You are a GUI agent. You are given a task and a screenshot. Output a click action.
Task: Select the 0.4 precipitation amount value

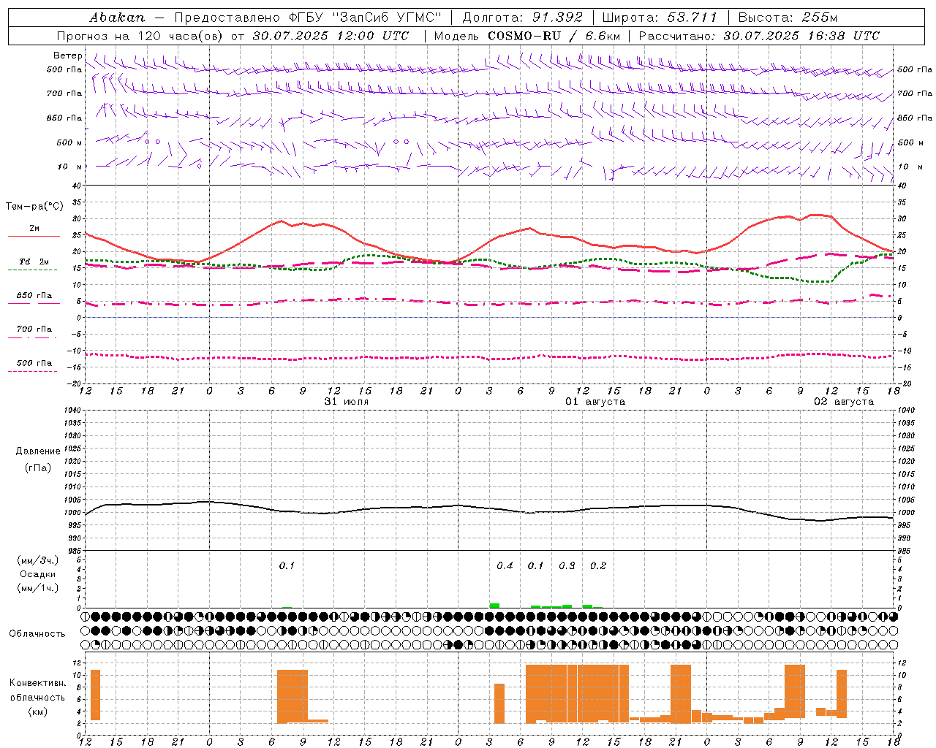point(505,566)
